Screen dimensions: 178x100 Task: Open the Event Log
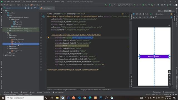click(x=157, y=92)
